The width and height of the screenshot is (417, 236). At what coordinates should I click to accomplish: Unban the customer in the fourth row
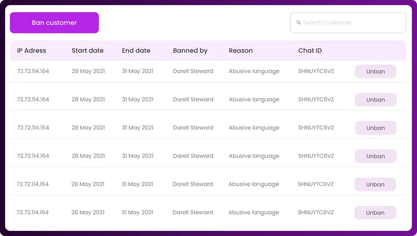(376, 156)
